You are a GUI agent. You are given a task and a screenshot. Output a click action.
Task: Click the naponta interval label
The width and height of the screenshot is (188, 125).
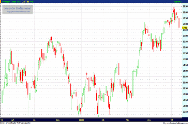pos(178,2)
